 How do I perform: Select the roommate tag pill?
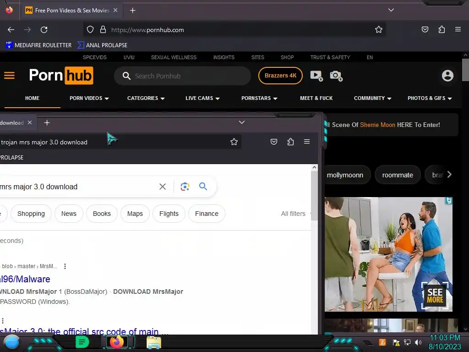coord(398,175)
